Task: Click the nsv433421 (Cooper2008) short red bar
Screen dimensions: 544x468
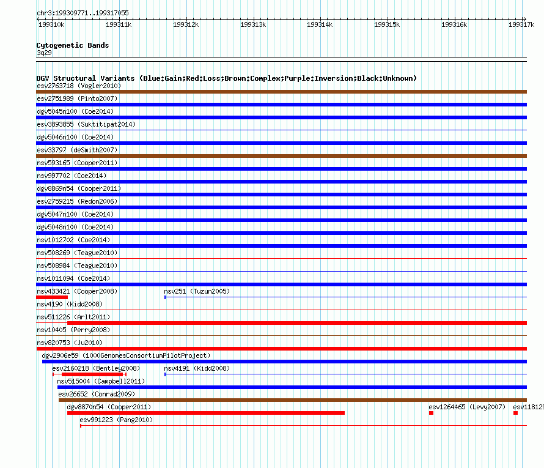Action: (52, 297)
